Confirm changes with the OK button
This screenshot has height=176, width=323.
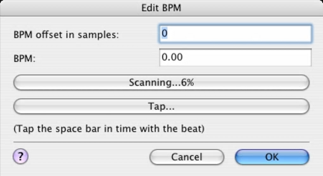pyautogui.click(x=272, y=157)
